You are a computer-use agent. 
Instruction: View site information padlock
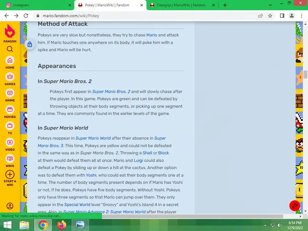[x=38, y=16]
